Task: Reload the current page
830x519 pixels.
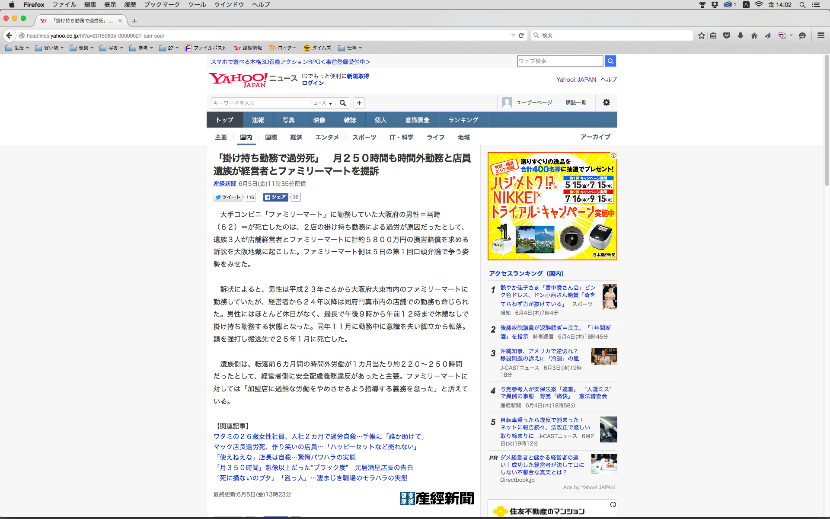Action: [521, 35]
